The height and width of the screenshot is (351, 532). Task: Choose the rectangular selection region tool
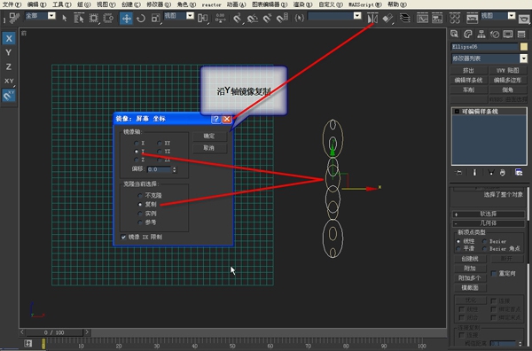tap(94, 18)
